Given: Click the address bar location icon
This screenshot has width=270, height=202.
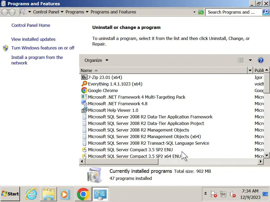Looking at the screenshot, I should (x=23, y=12).
